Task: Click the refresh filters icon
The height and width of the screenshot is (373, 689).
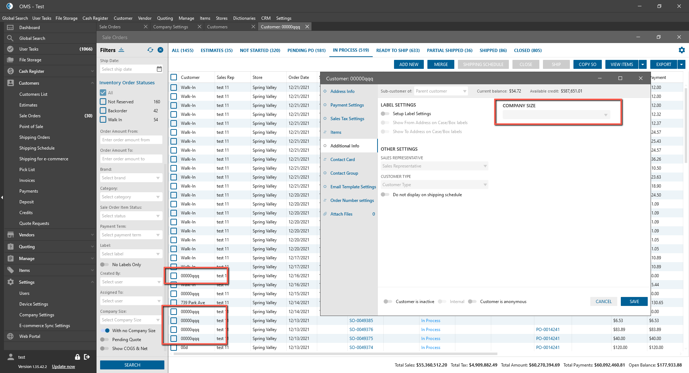Action: coord(150,50)
